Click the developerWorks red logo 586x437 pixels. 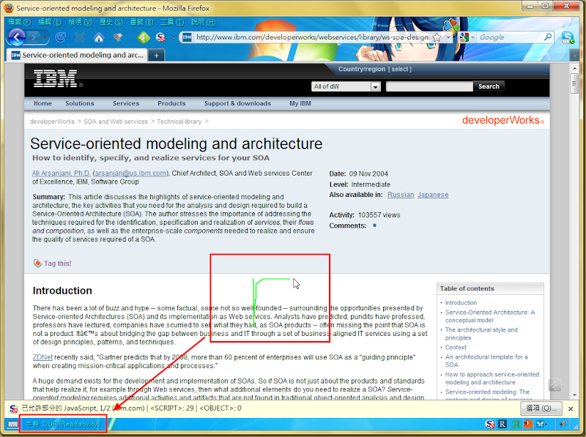pyautogui.click(x=502, y=120)
